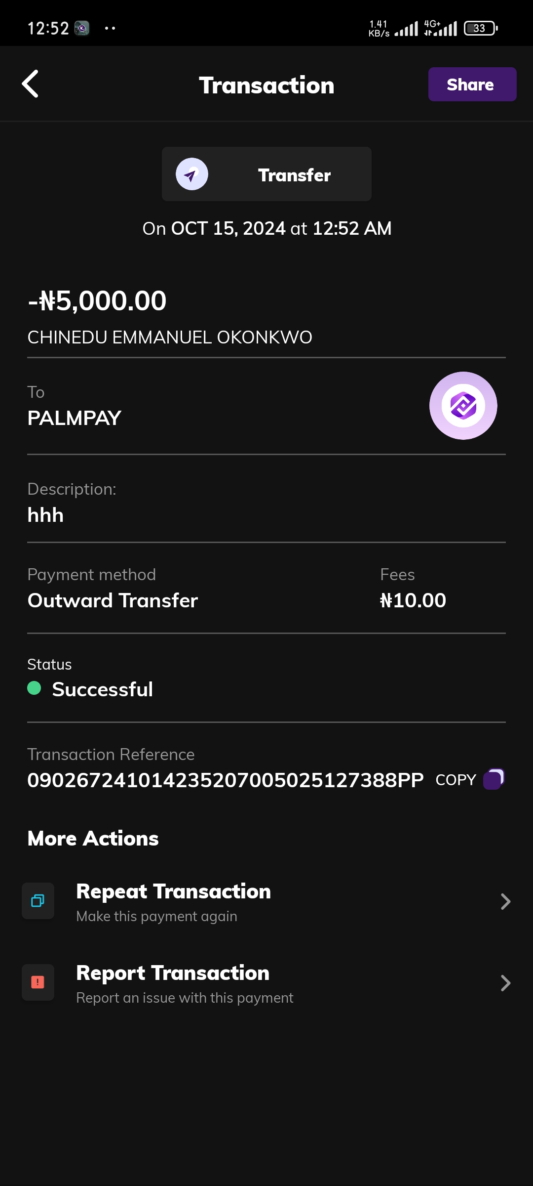Tap the ₦10.00 fees value
Viewport: 533px width, 1186px height.
(x=413, y=600)
